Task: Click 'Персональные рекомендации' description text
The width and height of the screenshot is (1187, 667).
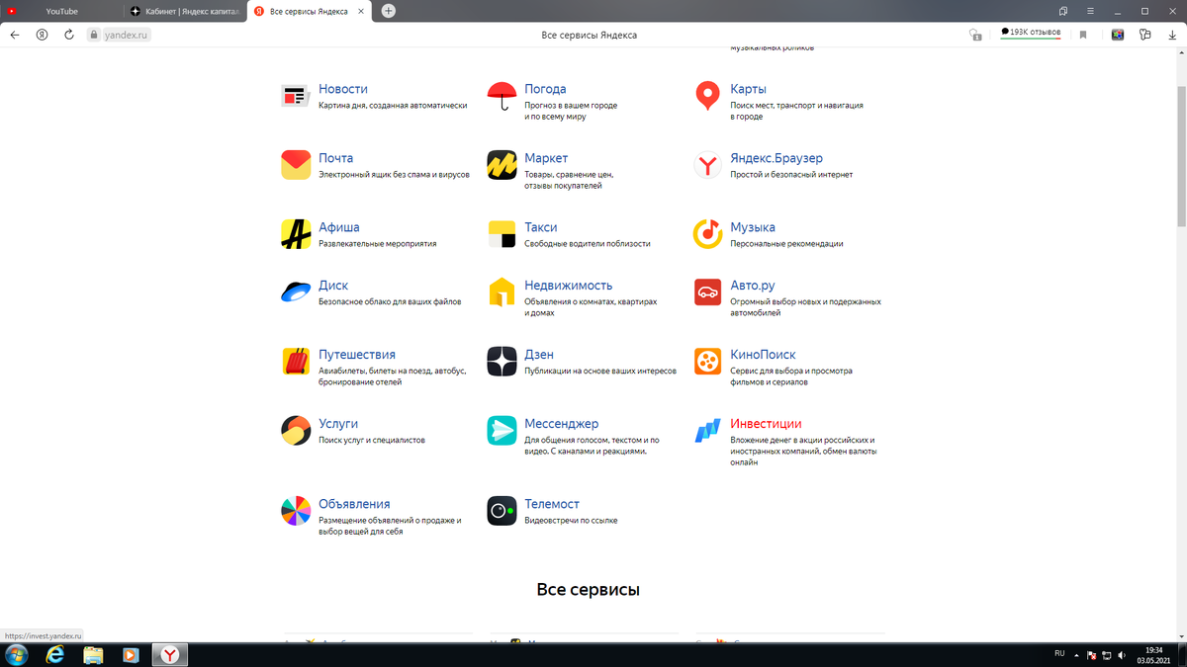Action: click(x=786, y=243)
